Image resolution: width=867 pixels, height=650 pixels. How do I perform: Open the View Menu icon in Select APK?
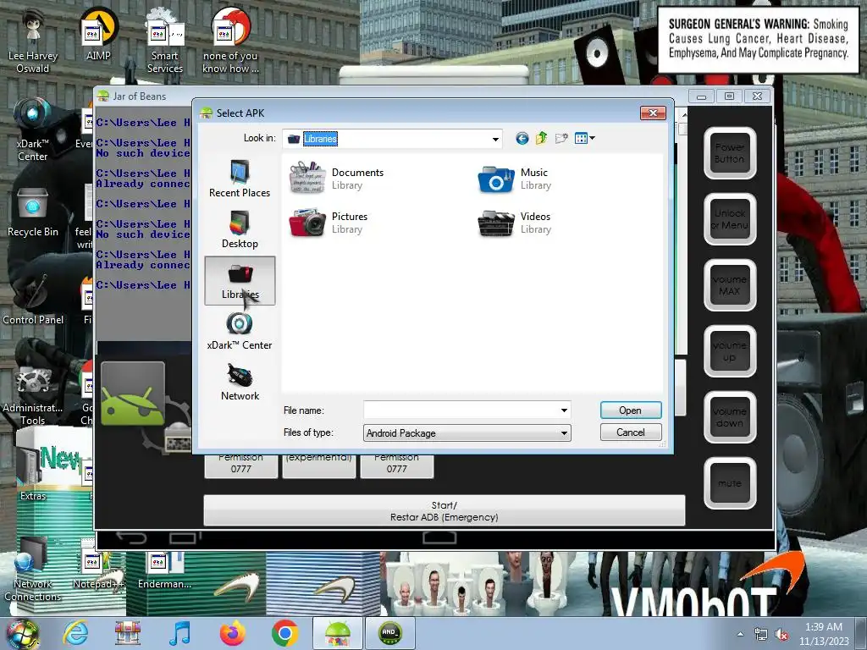tap(584, 138)
